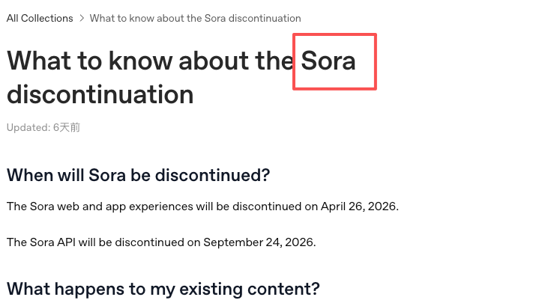Click the 6天前 timestamp text

[66, 128]
